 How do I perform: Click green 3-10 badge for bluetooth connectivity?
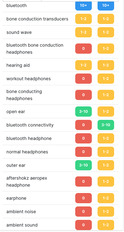click(x=106, y=125)
